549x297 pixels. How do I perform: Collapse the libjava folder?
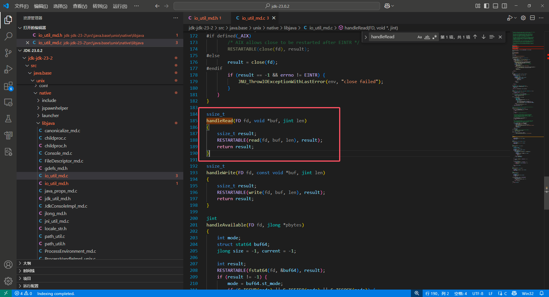point(48,123)
